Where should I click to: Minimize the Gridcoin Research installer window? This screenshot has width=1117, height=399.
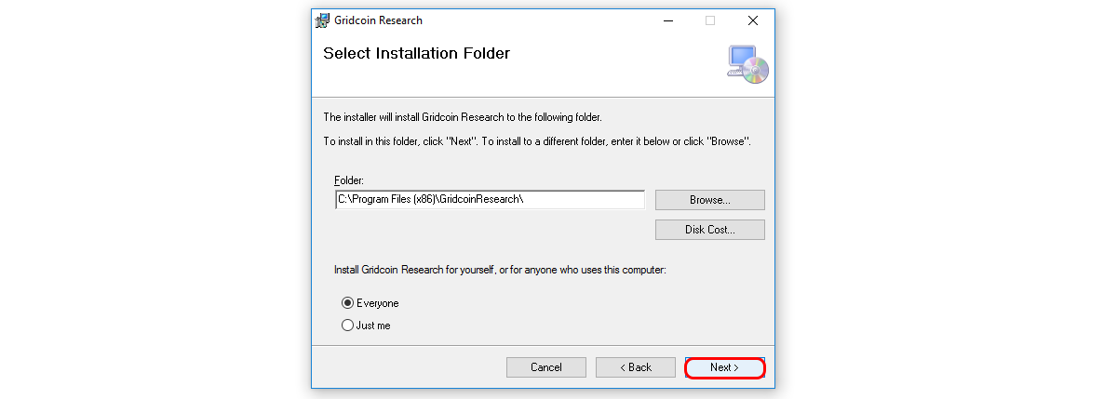pos(667,20)
